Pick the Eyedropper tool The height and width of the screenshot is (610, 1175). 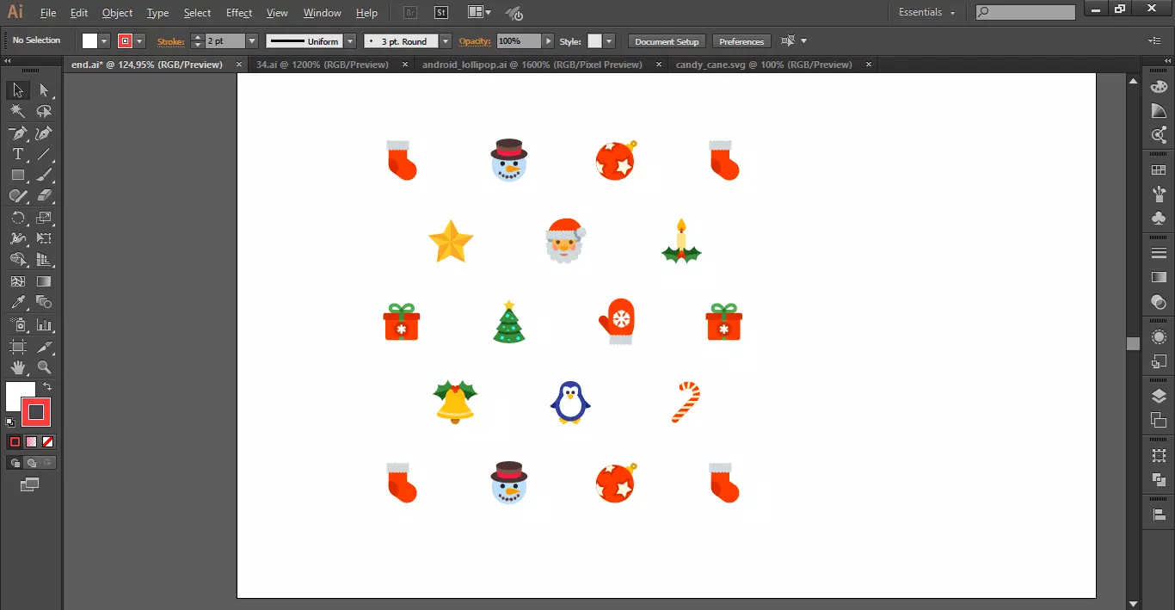18,303
